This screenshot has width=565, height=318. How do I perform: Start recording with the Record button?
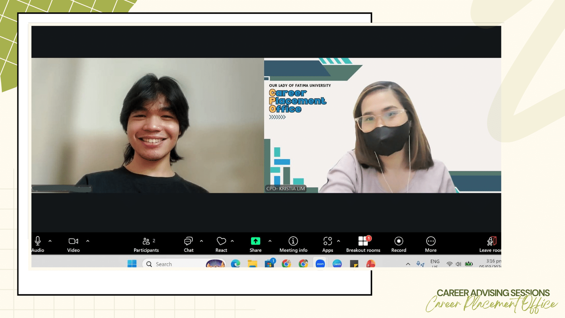399,244
